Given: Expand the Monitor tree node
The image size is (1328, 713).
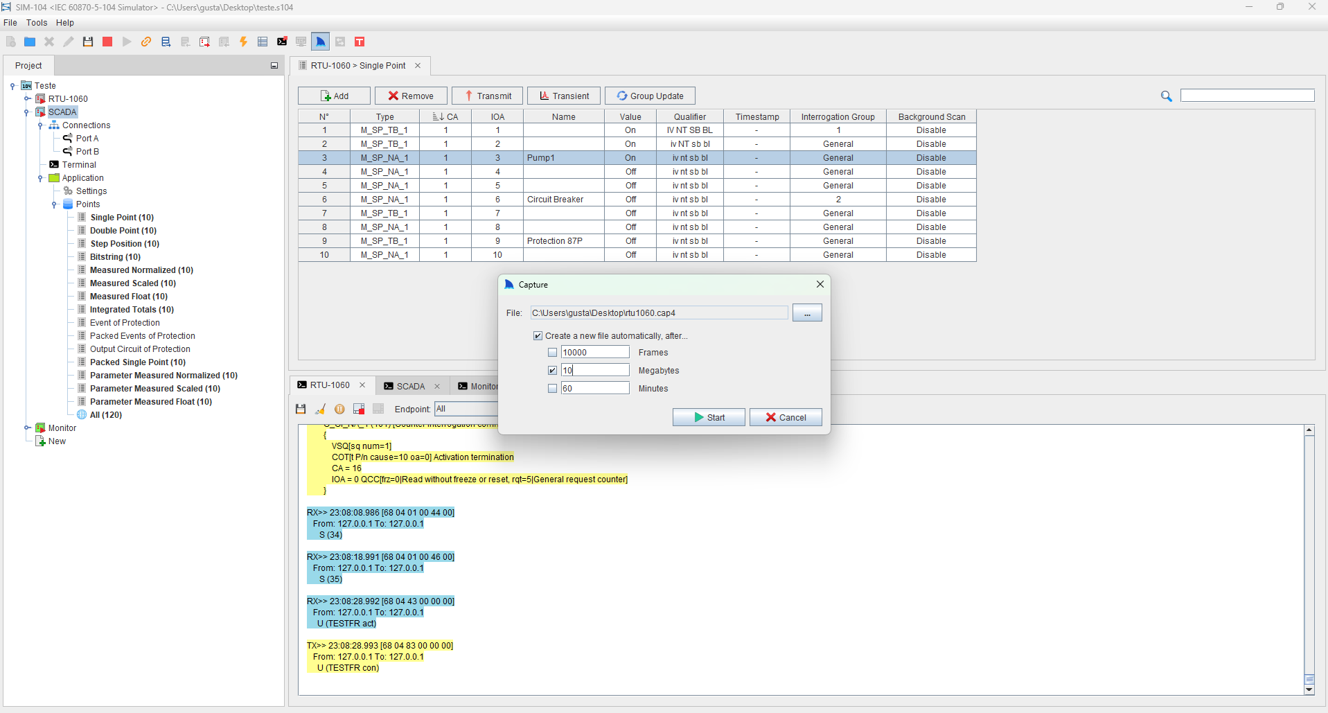Looking at the screenshot, I should pyautogui.click(x=27, y=428).
